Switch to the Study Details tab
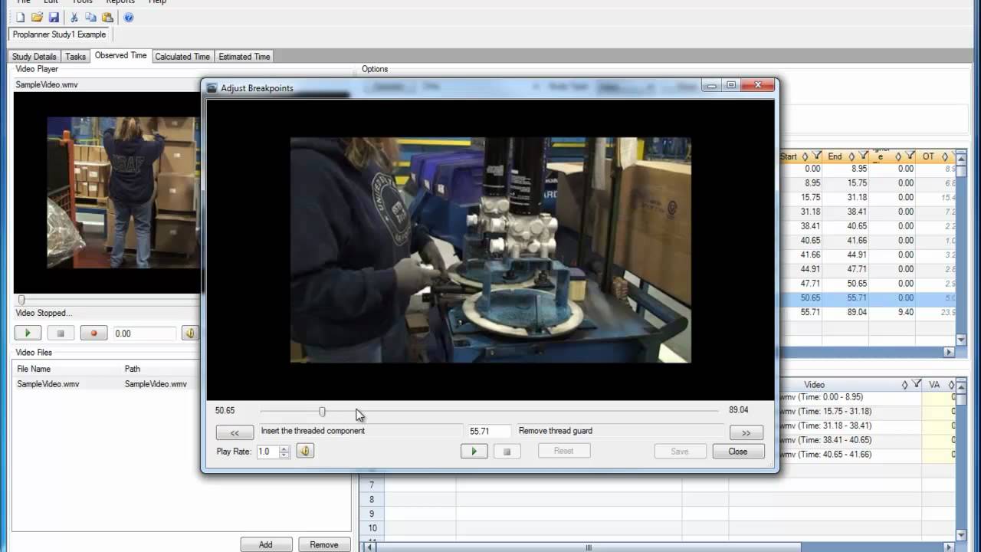 (34, 57)
